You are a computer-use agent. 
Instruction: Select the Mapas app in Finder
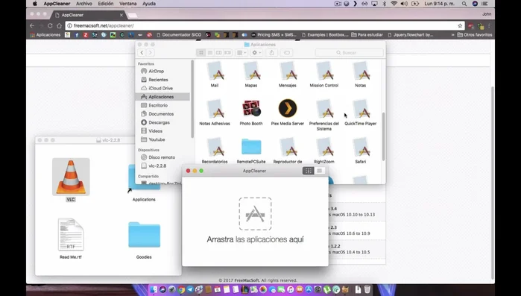[x=251, y=71]
